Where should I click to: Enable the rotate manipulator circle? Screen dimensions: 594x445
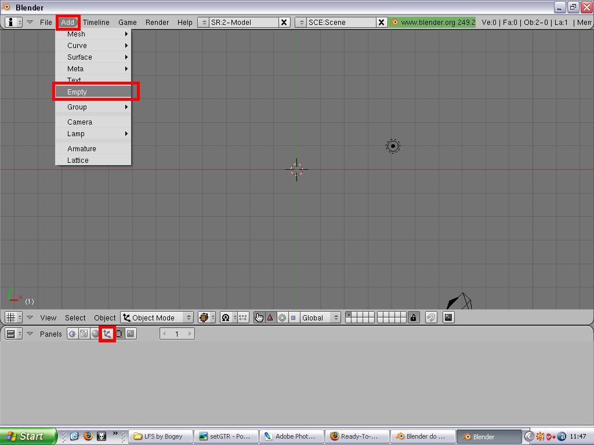tap(282, 318)
